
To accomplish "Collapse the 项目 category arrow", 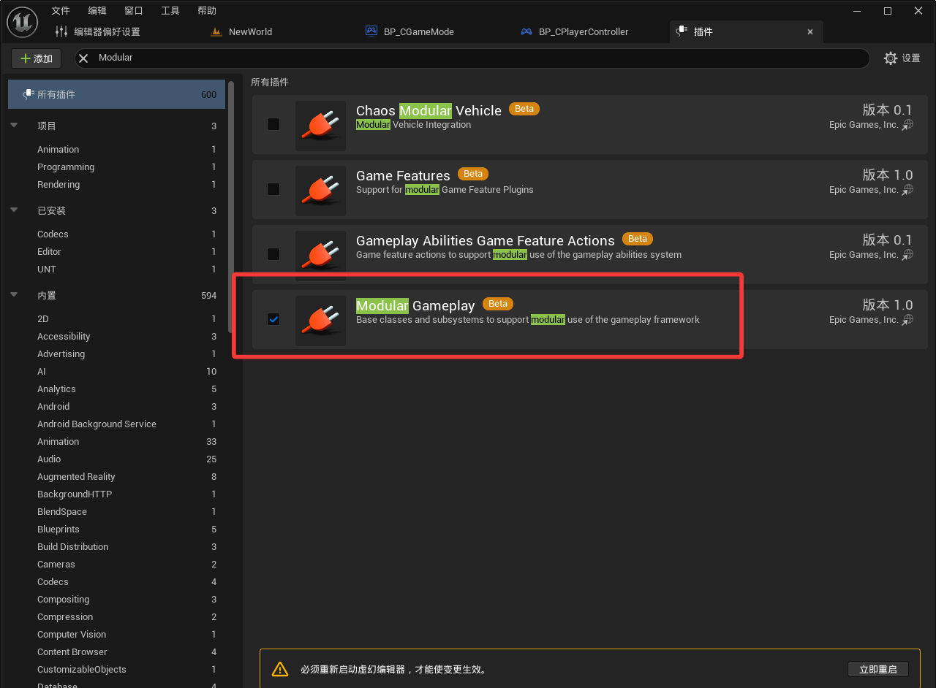I will point(14,126).
